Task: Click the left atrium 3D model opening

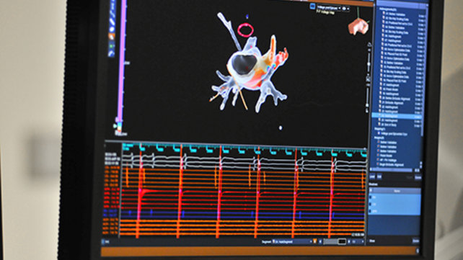Action: pyautogui.click(x=244, y=63)
